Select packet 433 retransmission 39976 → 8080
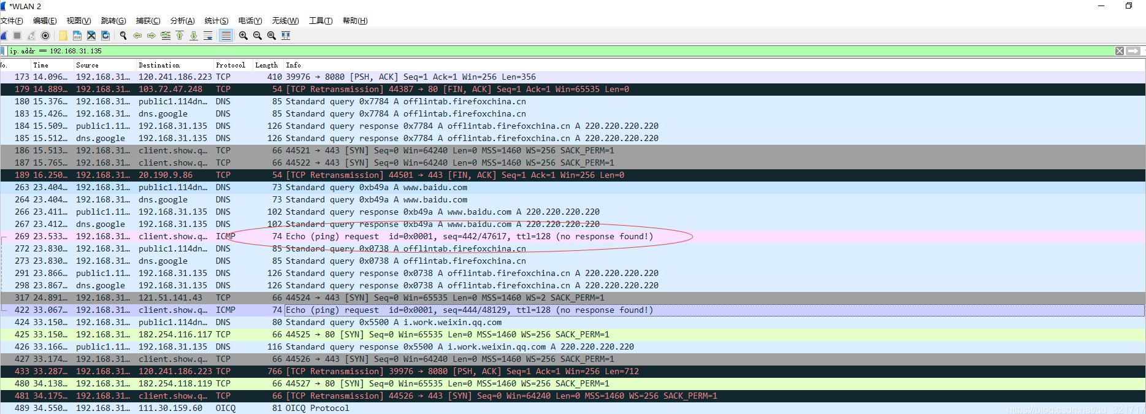 tap(572, 372)
